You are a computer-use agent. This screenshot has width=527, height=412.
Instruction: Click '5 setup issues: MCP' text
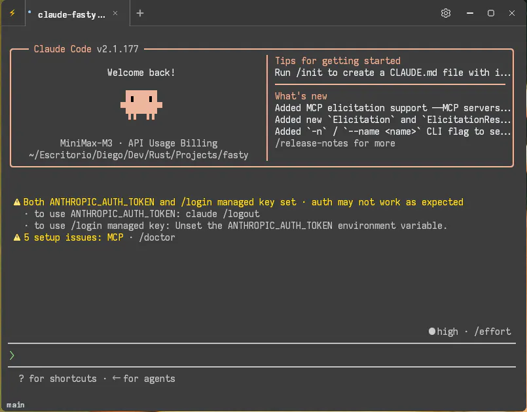click(73, 237)
